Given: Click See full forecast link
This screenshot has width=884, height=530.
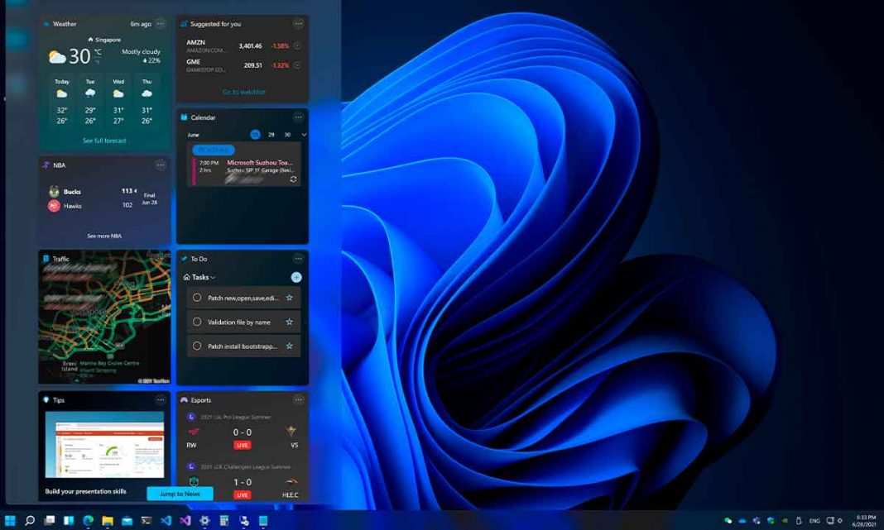Looking at the screenshot, I should [104, 141].
